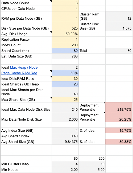
Task: Select Est. Data Size value 788
Action: [x=65, y=56]
